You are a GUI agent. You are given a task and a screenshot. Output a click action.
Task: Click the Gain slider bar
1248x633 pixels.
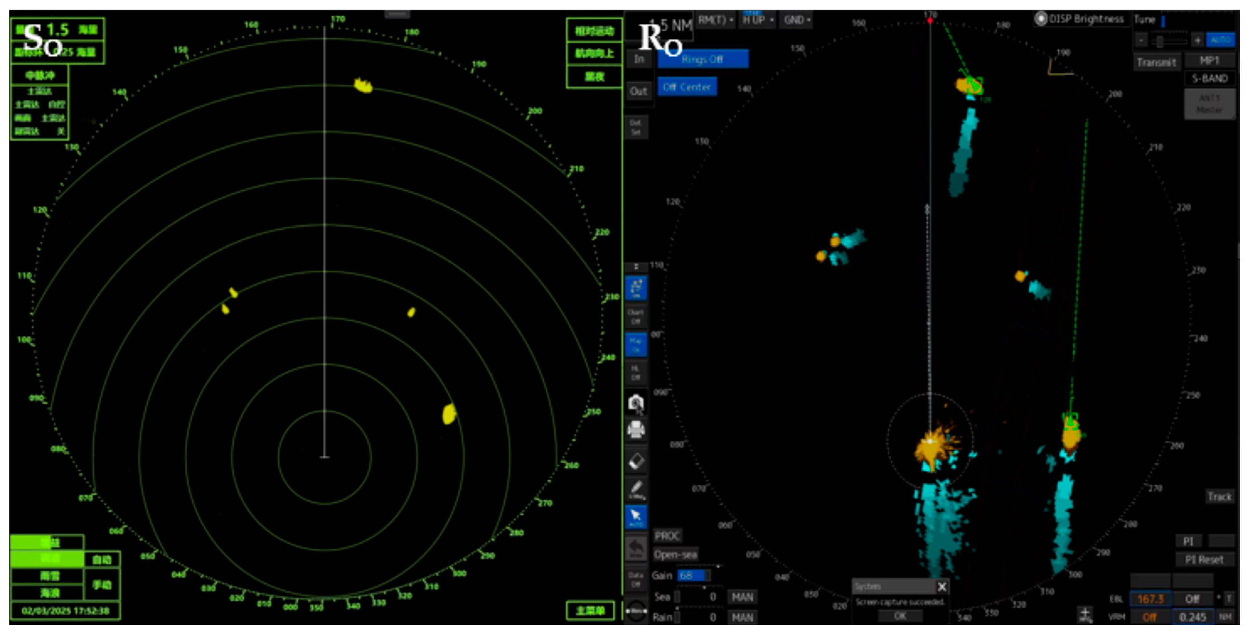[x=694, y=575]
